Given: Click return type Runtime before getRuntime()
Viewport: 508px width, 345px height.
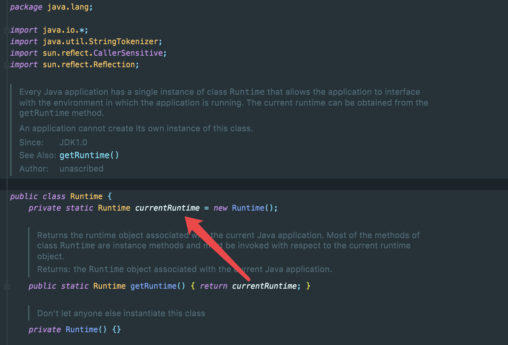Looking at the screenshot, I should tap(109, 286).
